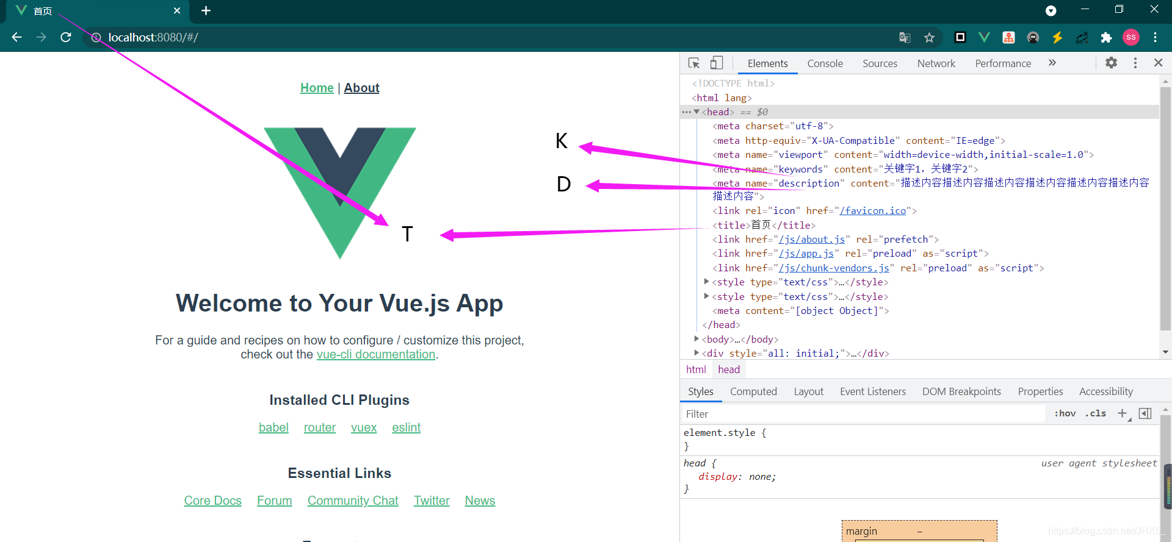1172x542 pixels.
Task: Toggle the .cls classes button
Action: tap(1096, 413)
